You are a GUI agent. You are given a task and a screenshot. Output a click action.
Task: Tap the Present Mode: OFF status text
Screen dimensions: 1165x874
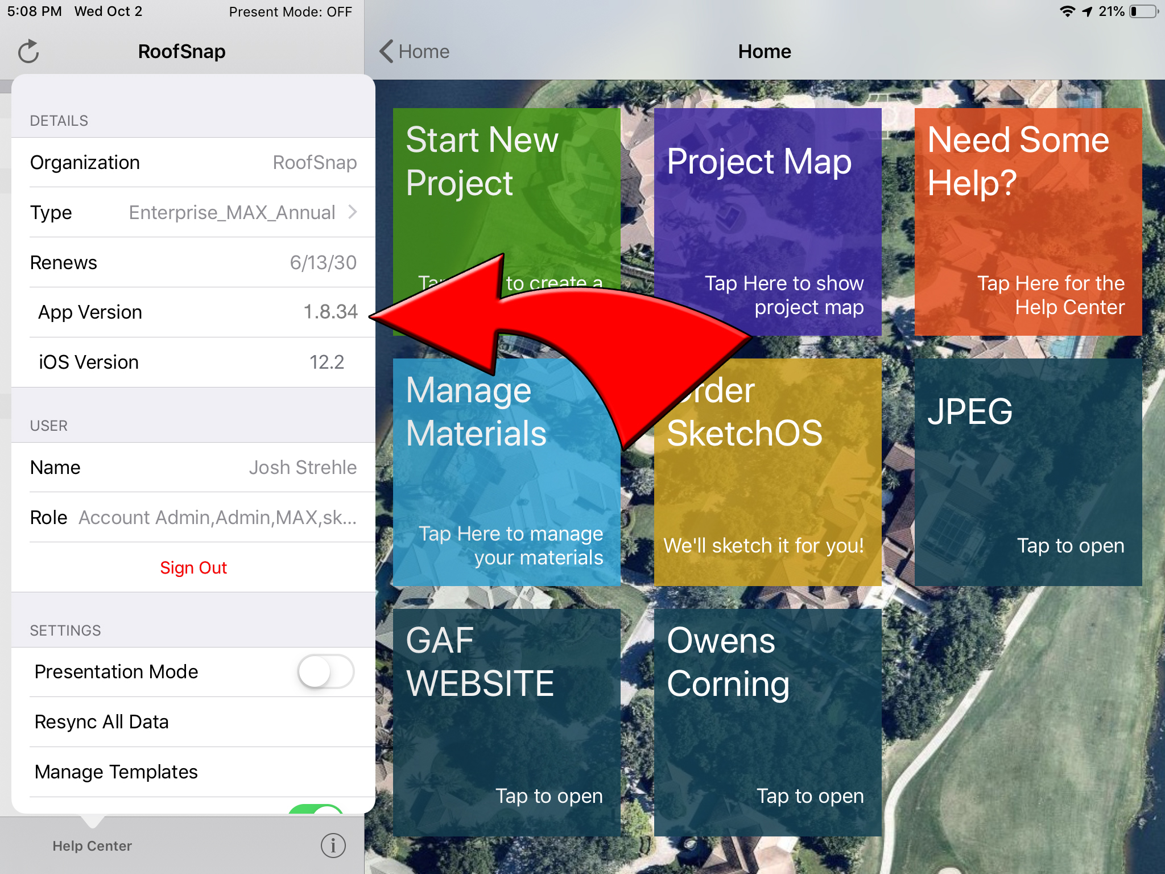pos(290,11)
